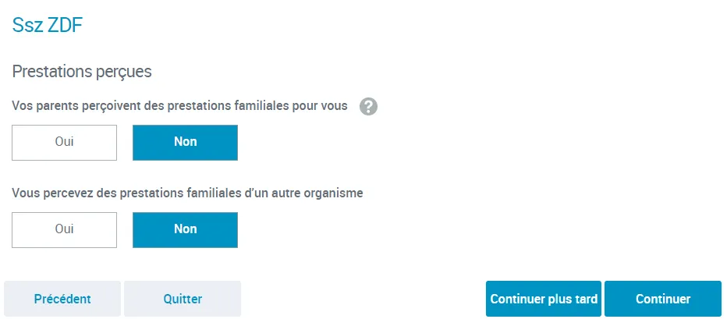Go back to the previous step
Viewport: 727px width, 319px height.
[x=62, y=299]
